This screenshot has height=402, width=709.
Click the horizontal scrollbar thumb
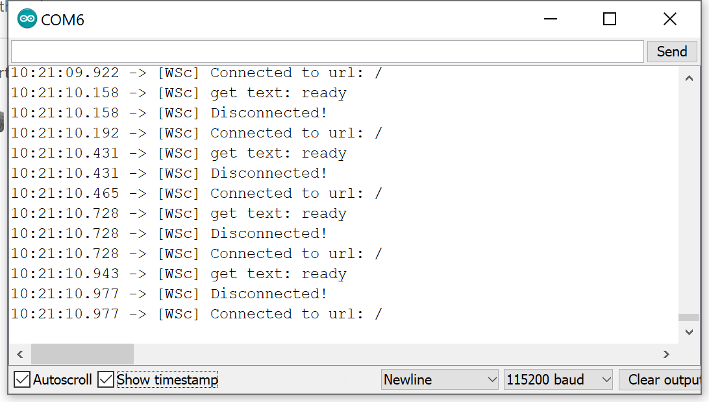(x=81, y=354)
